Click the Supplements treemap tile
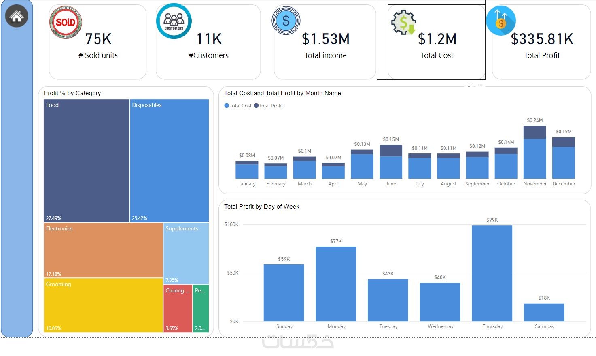Screen dimensions: 596x356 coord(186,253)
